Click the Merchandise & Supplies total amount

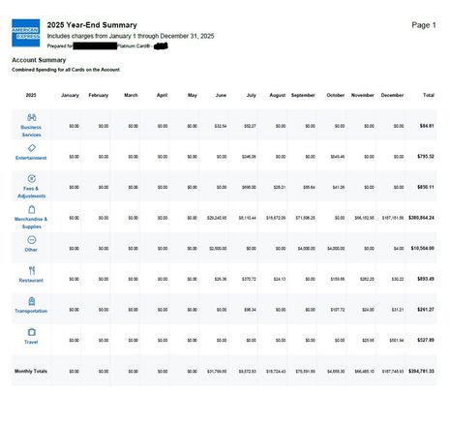[421, 218]
